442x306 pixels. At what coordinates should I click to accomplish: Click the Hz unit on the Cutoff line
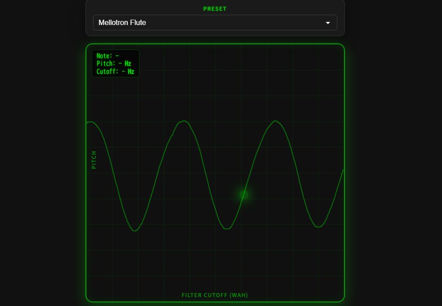click(131, 71)
